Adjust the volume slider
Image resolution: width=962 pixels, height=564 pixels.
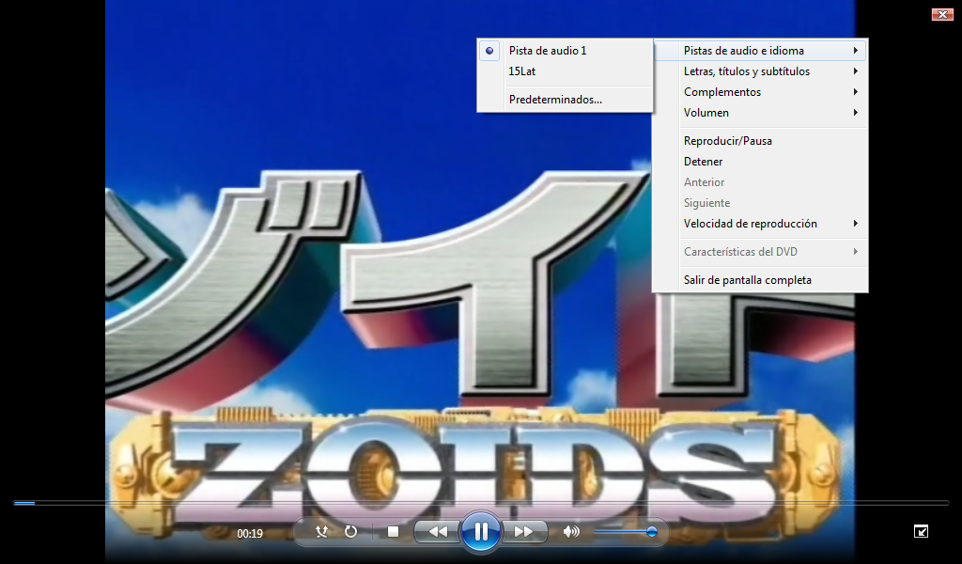point(625,532)
